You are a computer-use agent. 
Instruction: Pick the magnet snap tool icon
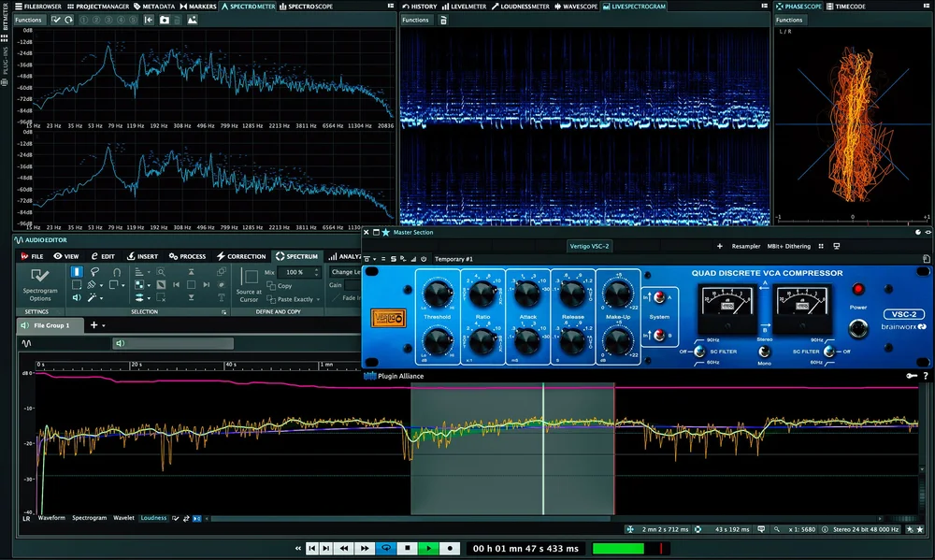coord(117,272)
